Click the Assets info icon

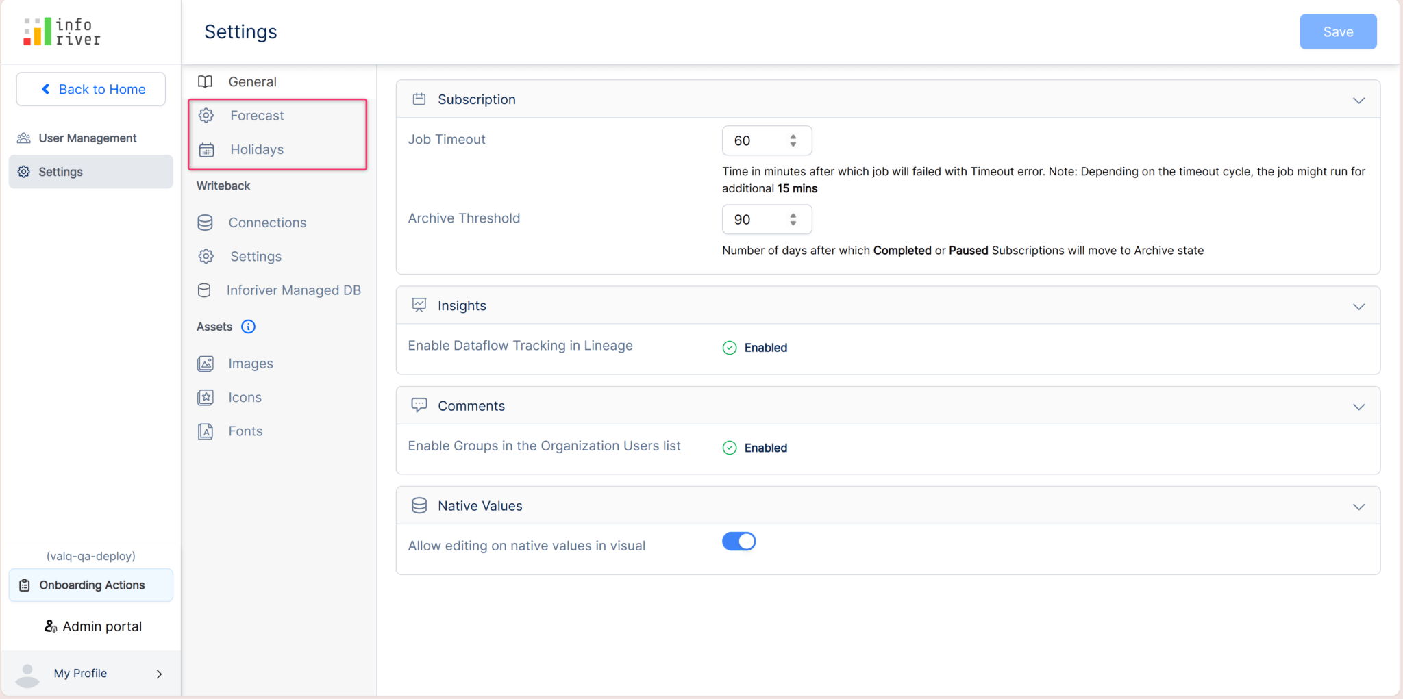click(x=248, y=327)
